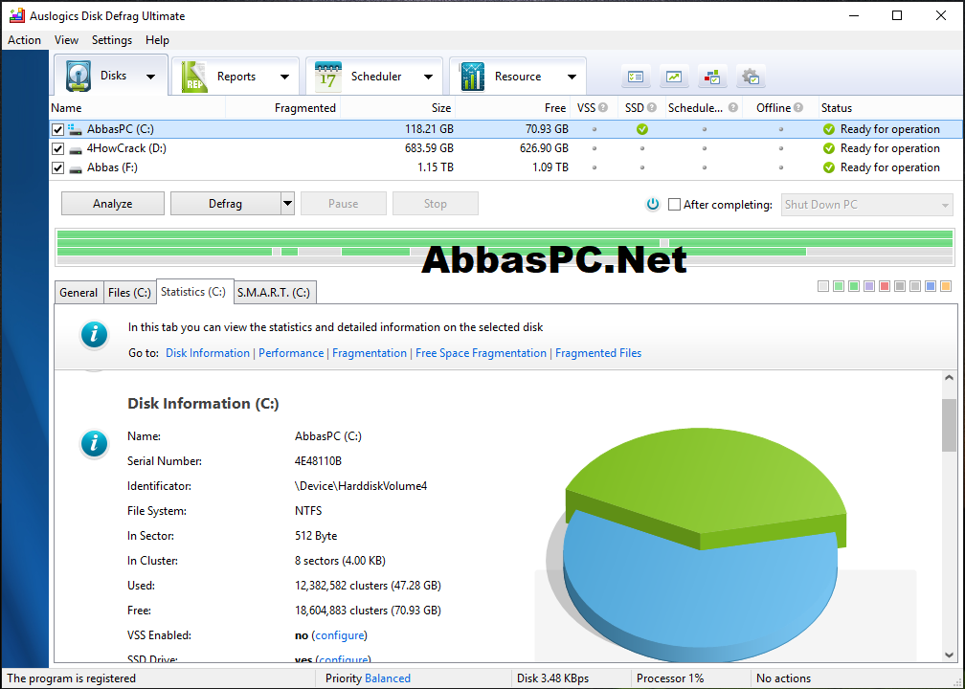Image resolution: width=965 pixels, height=689 pixels.
Task: Click the green chart graph toolbar icon
Action: pyautogui.click(x=674, y=77)
